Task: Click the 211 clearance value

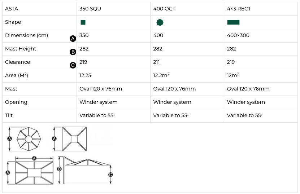Action: (157, 62)
